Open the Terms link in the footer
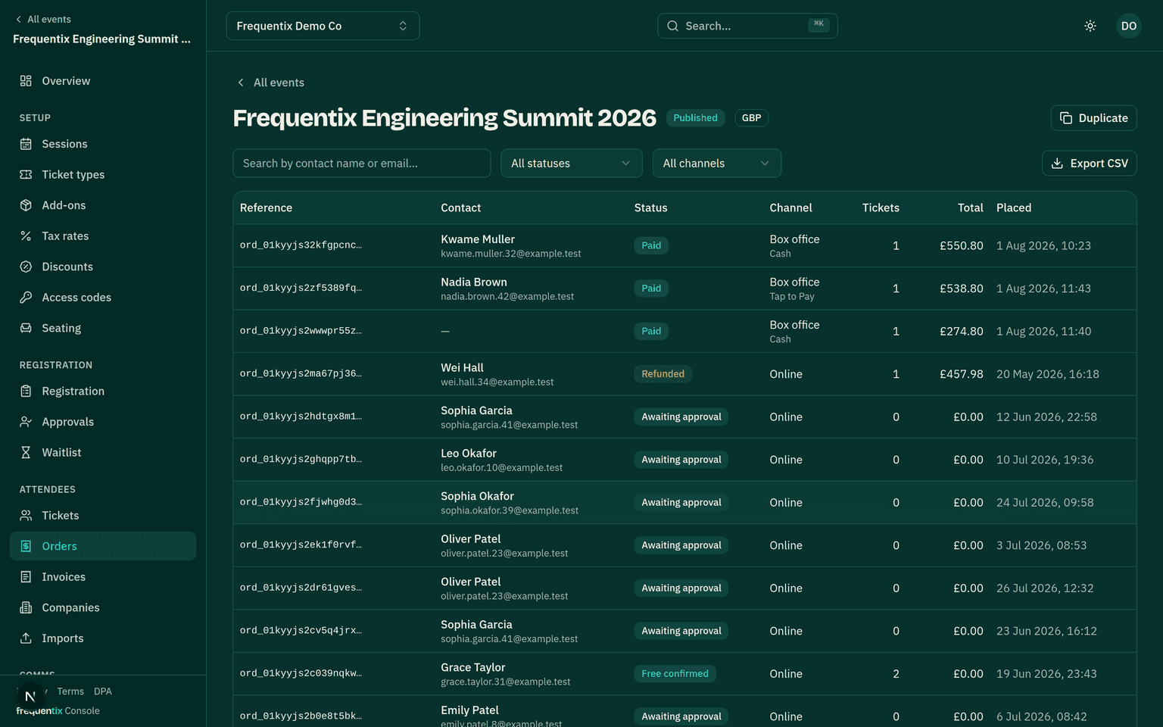 [x=70, y=691]
